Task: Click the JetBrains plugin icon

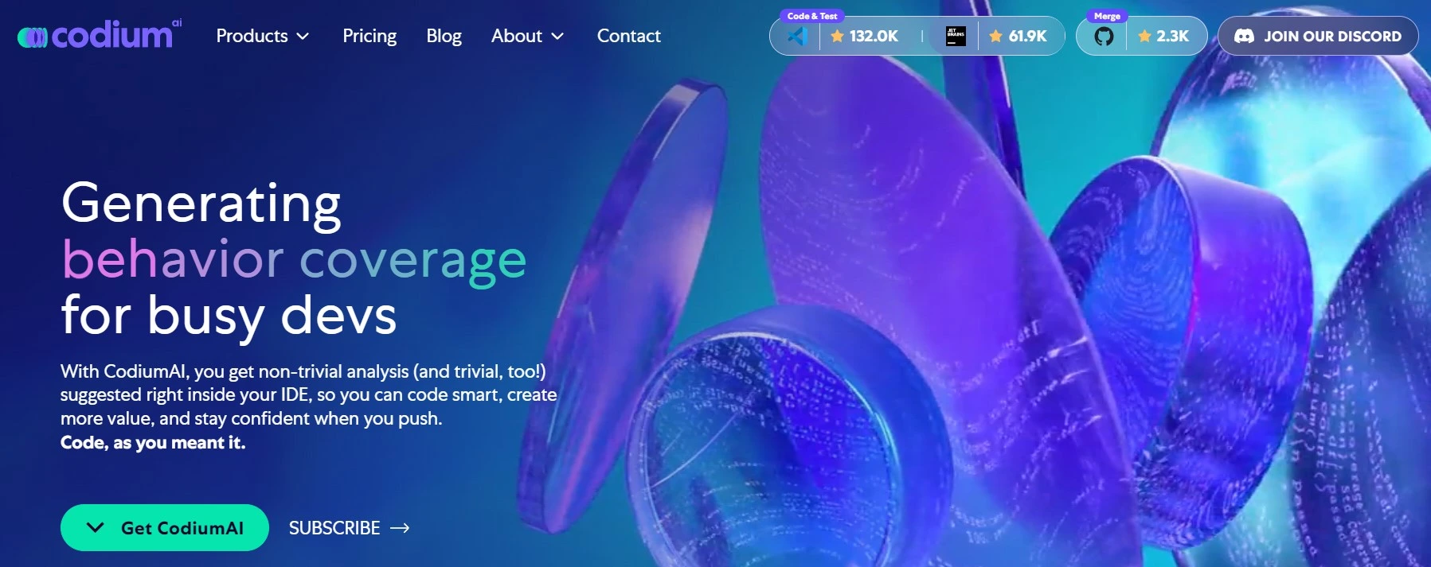Action: (956, 36)
